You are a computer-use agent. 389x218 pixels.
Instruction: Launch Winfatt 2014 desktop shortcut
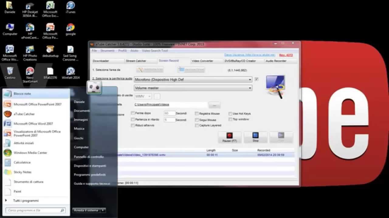click(71, 73)
